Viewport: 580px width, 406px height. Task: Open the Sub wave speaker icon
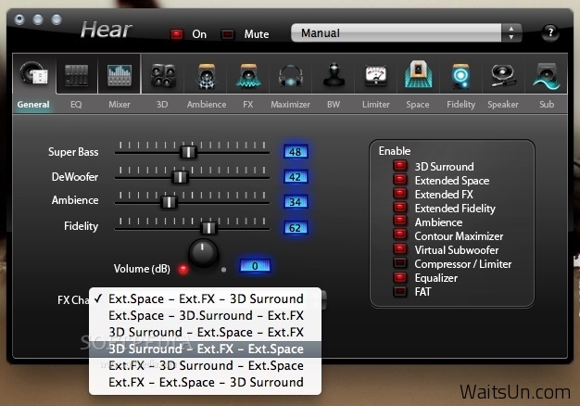(547, 76)
